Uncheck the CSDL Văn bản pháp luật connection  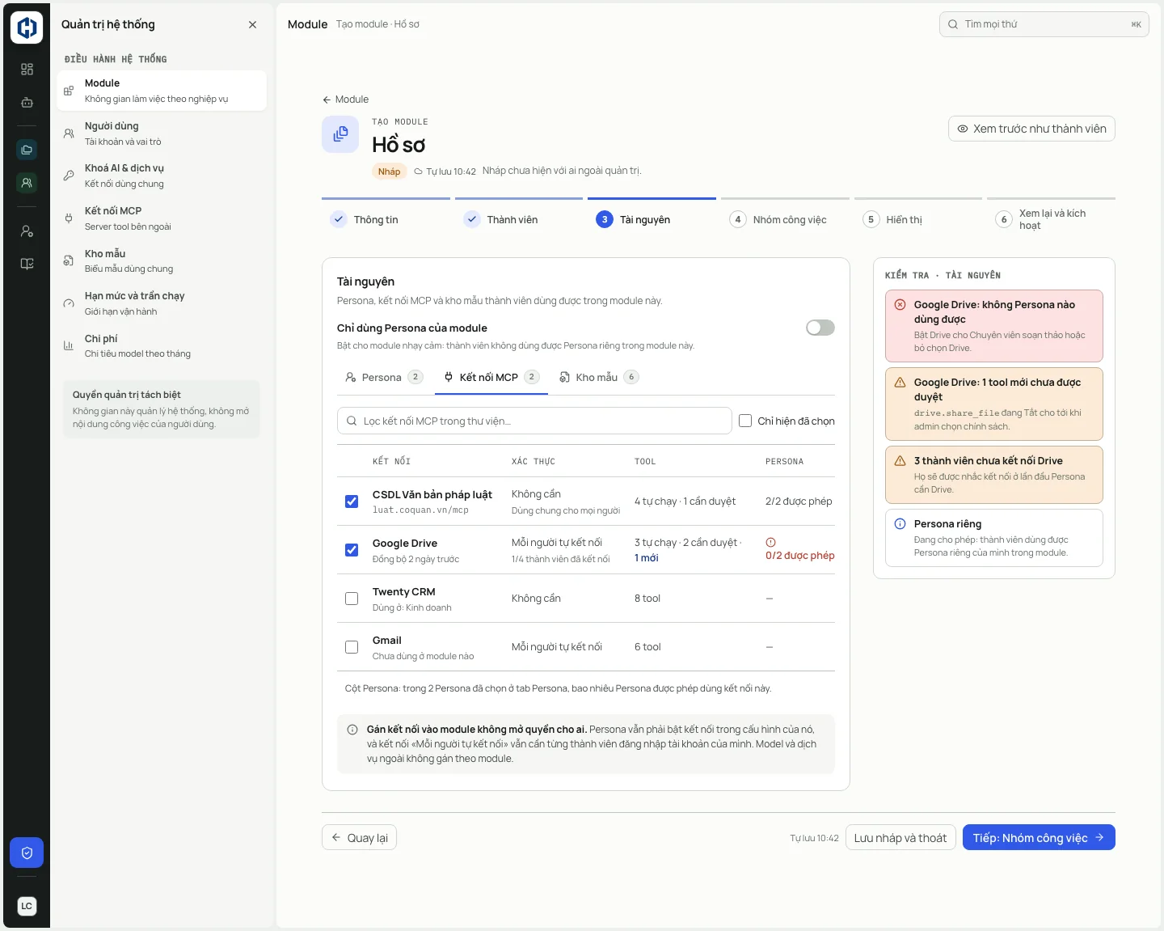(352, 501)
